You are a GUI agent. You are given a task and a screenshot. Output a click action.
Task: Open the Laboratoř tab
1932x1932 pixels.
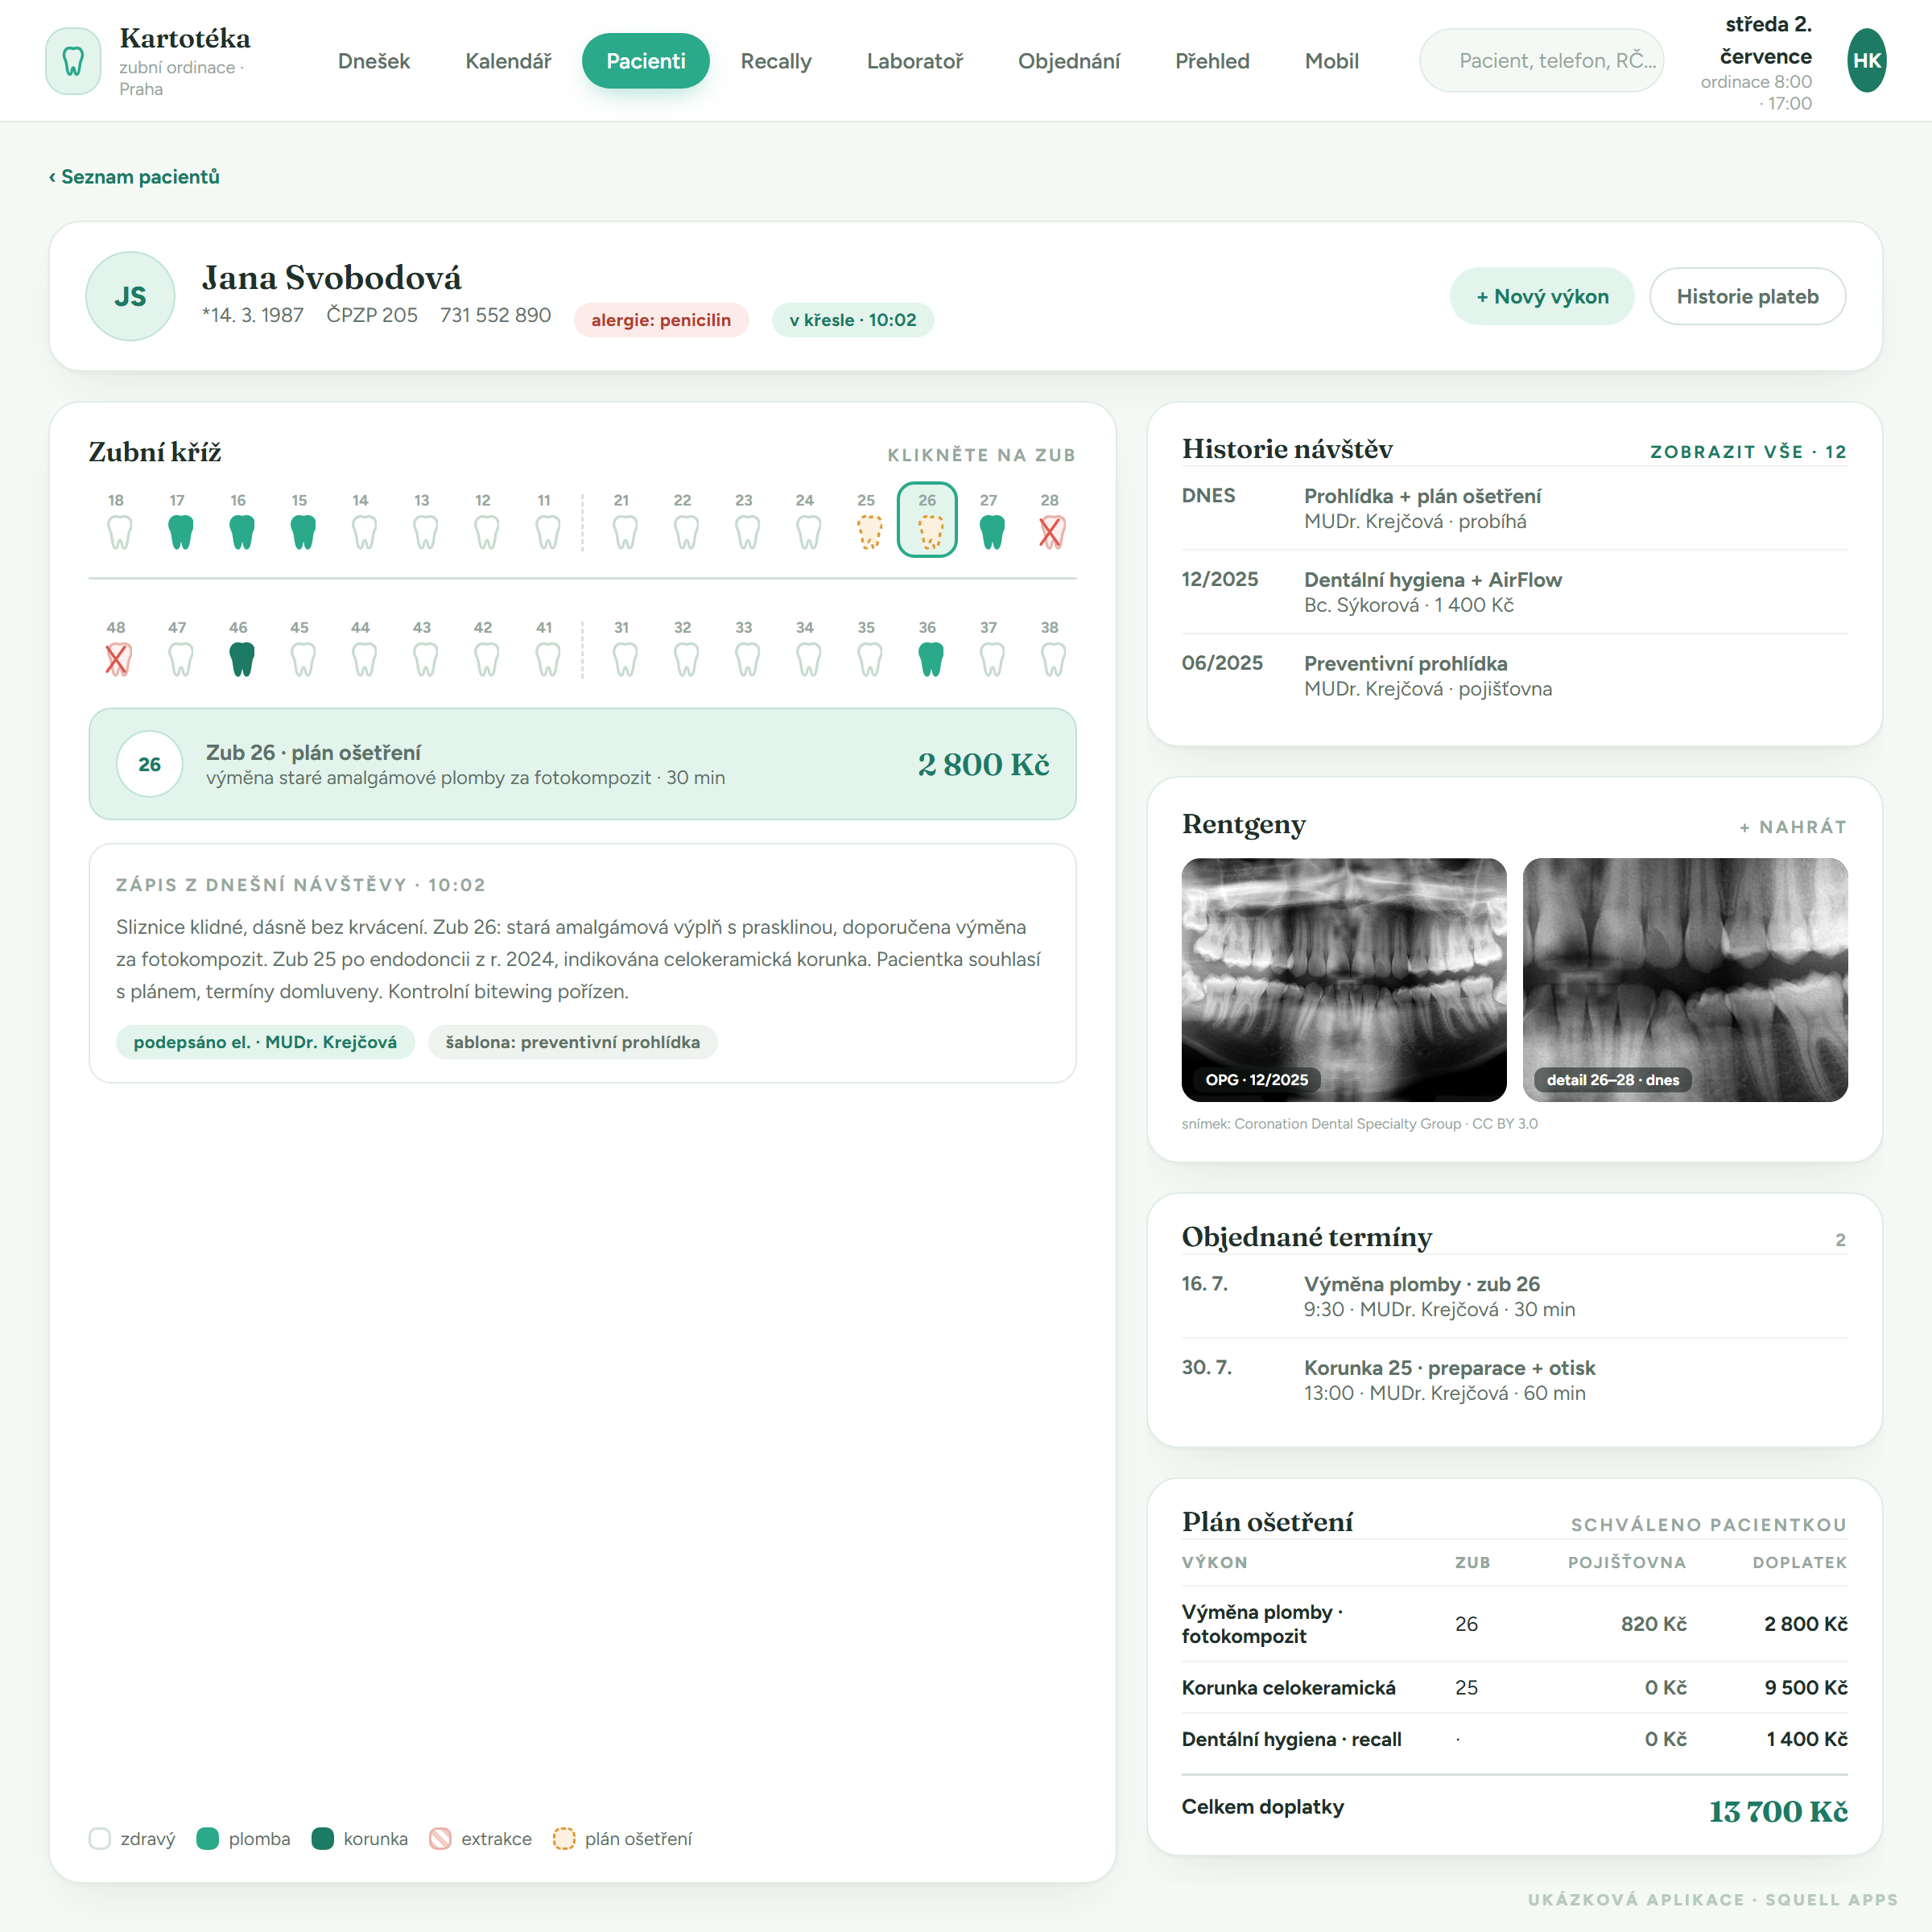[914, 61]
